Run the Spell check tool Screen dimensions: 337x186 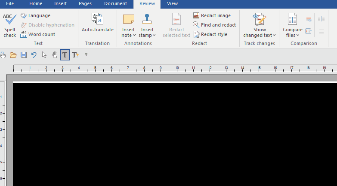[x=9, y=25]
